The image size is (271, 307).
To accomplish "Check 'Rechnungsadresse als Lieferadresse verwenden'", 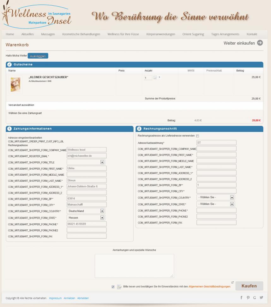I will (197, 136).
